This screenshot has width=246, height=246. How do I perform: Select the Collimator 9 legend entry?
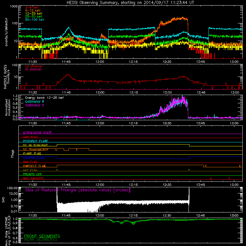point(34,105)
